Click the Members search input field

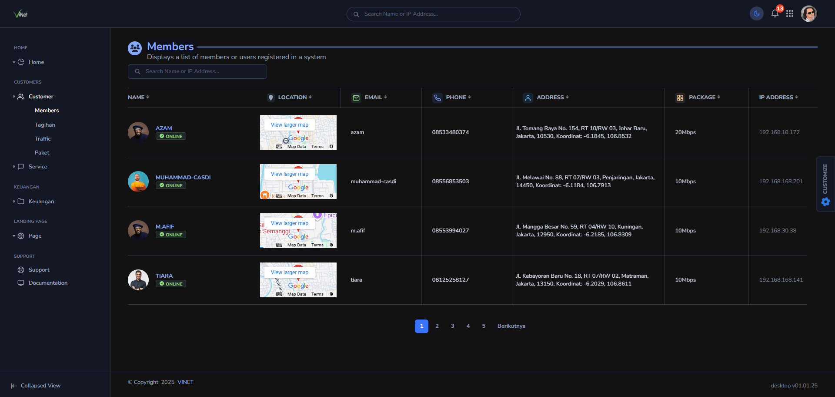(197, 71)
